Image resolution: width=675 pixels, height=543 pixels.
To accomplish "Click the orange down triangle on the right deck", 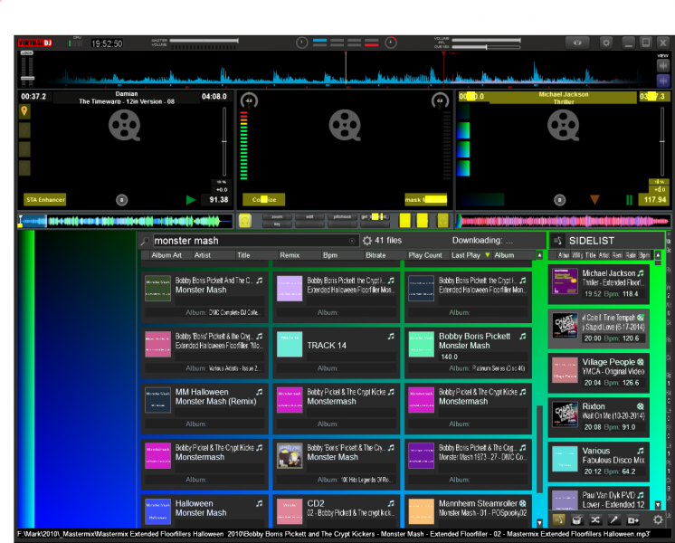I will tap(594, 200).
